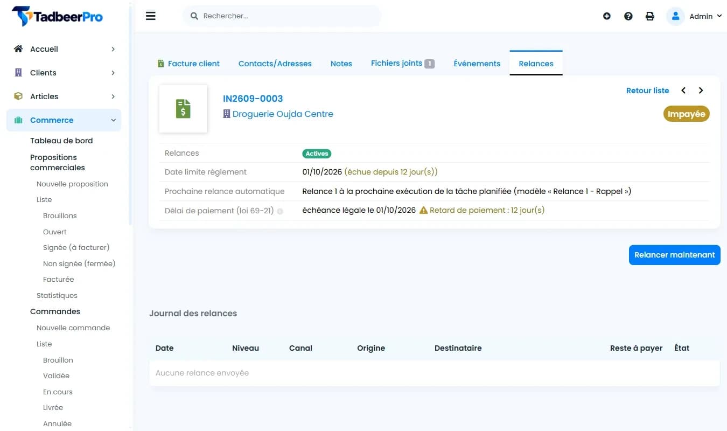Click the info icon beside loi 69-21
Screen dimensions: 727x431
coord(280,211)
